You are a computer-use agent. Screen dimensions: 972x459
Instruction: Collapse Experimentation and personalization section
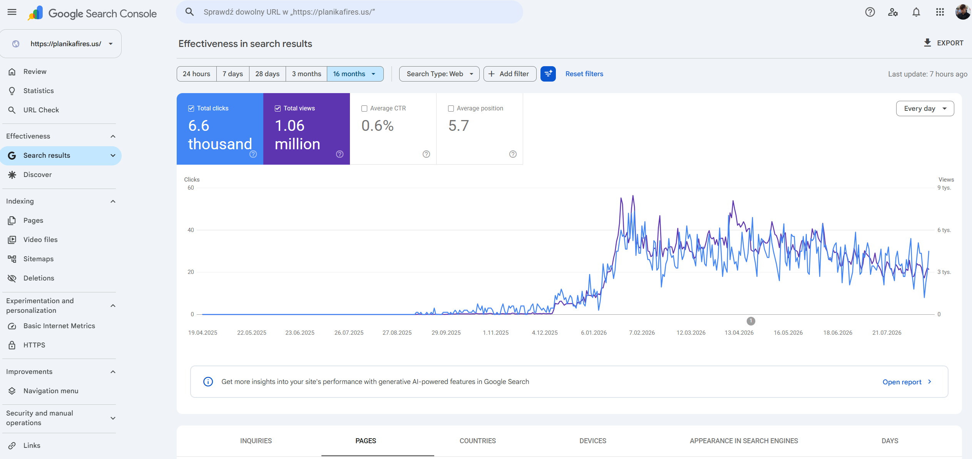pos(113,305)
